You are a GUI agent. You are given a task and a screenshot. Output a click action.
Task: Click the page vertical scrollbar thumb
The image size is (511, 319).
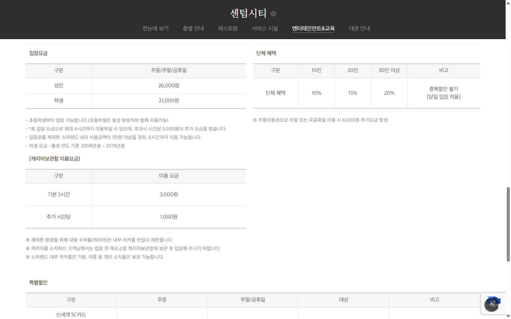point(508,224)
